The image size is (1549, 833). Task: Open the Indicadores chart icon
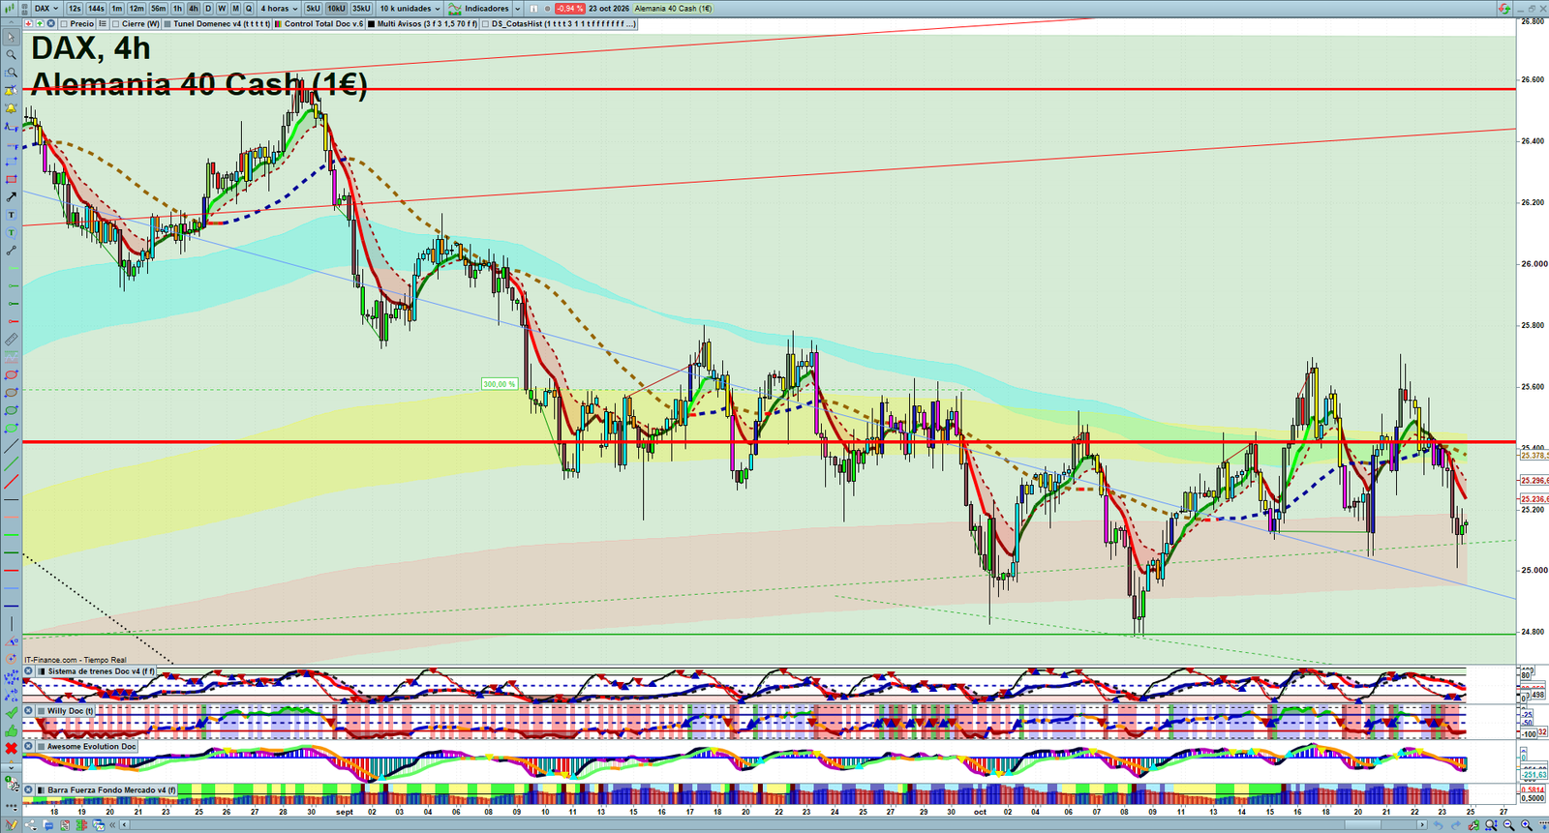pos(454,8)
